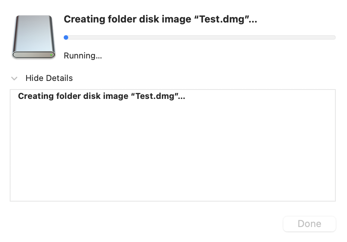Click the green LED on the drive icon
Viewport: 347px width, 242px height.
pos(51,55)
